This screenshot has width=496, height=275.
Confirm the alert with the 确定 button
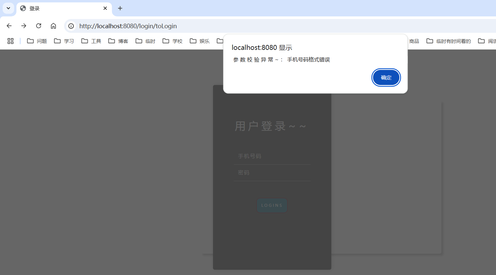coord(386,78)
